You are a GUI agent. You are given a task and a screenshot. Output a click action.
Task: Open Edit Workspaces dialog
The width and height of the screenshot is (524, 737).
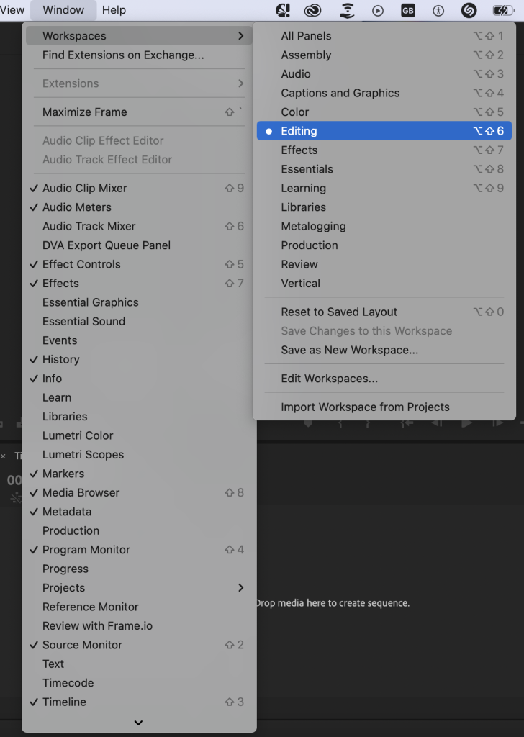[384, 379]
